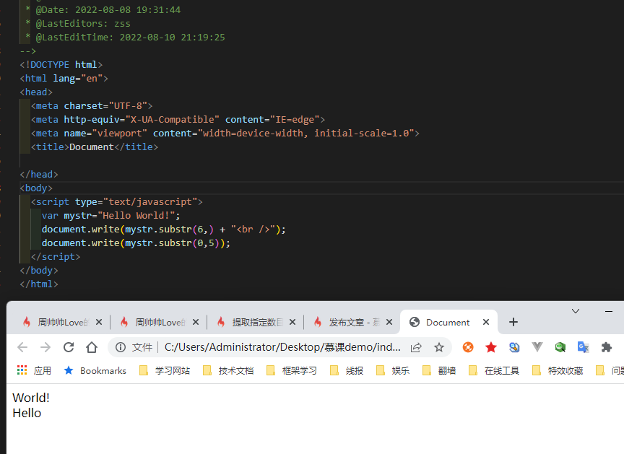Click the meta viewport code line
The height and width of the screenshot is (454, 624).
pyautogui.click(x=225, y=134)
